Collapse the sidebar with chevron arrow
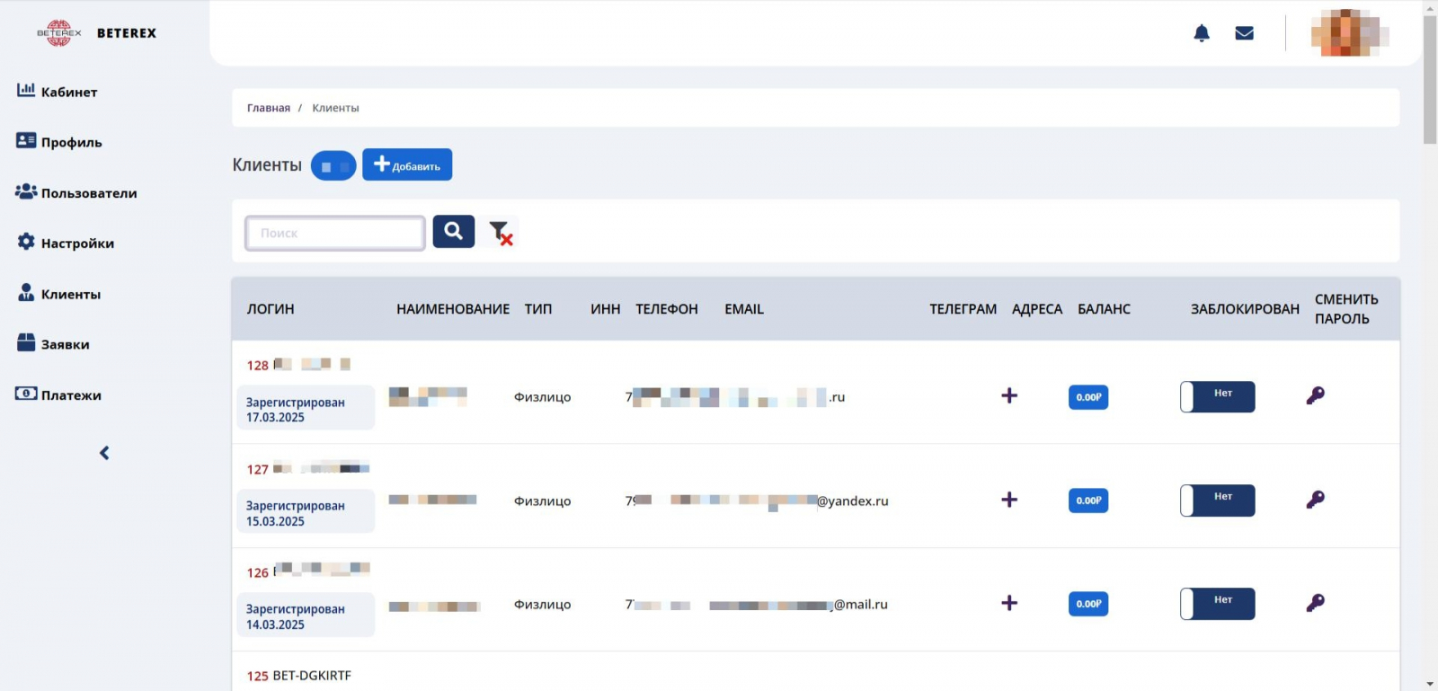The height and width of the screenshot is (691, 1438). pos(104,453)
